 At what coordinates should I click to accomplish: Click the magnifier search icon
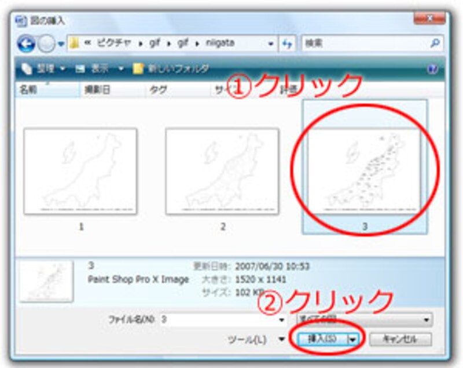[x=435, y=43]
